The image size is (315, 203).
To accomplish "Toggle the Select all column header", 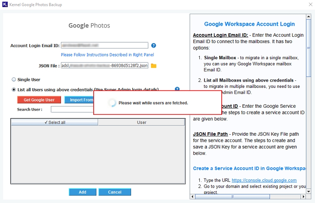I will click(55, 122).
